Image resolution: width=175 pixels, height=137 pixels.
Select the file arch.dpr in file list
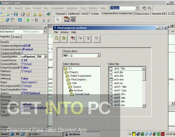[118, 72]
